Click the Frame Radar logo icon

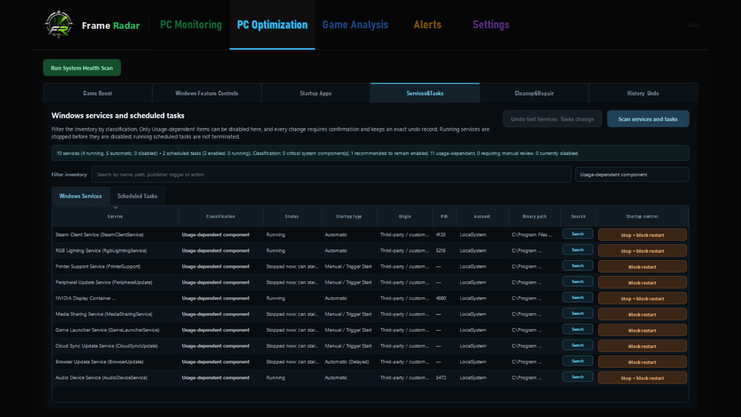(58, 25)
